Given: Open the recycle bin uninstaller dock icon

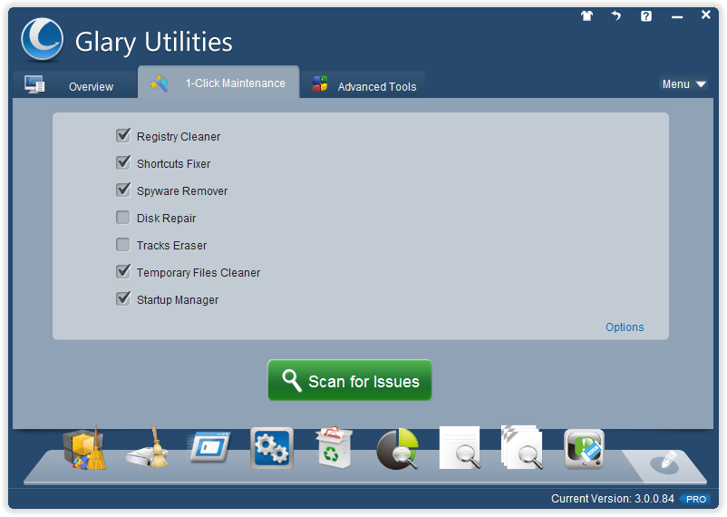Looking at the screenshot, I should (x=334, y=447).
